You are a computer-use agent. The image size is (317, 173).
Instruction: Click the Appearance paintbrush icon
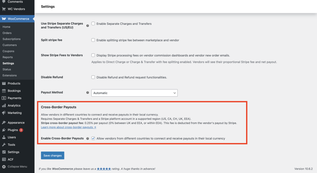pyautogui.click(x=4, y=123)
